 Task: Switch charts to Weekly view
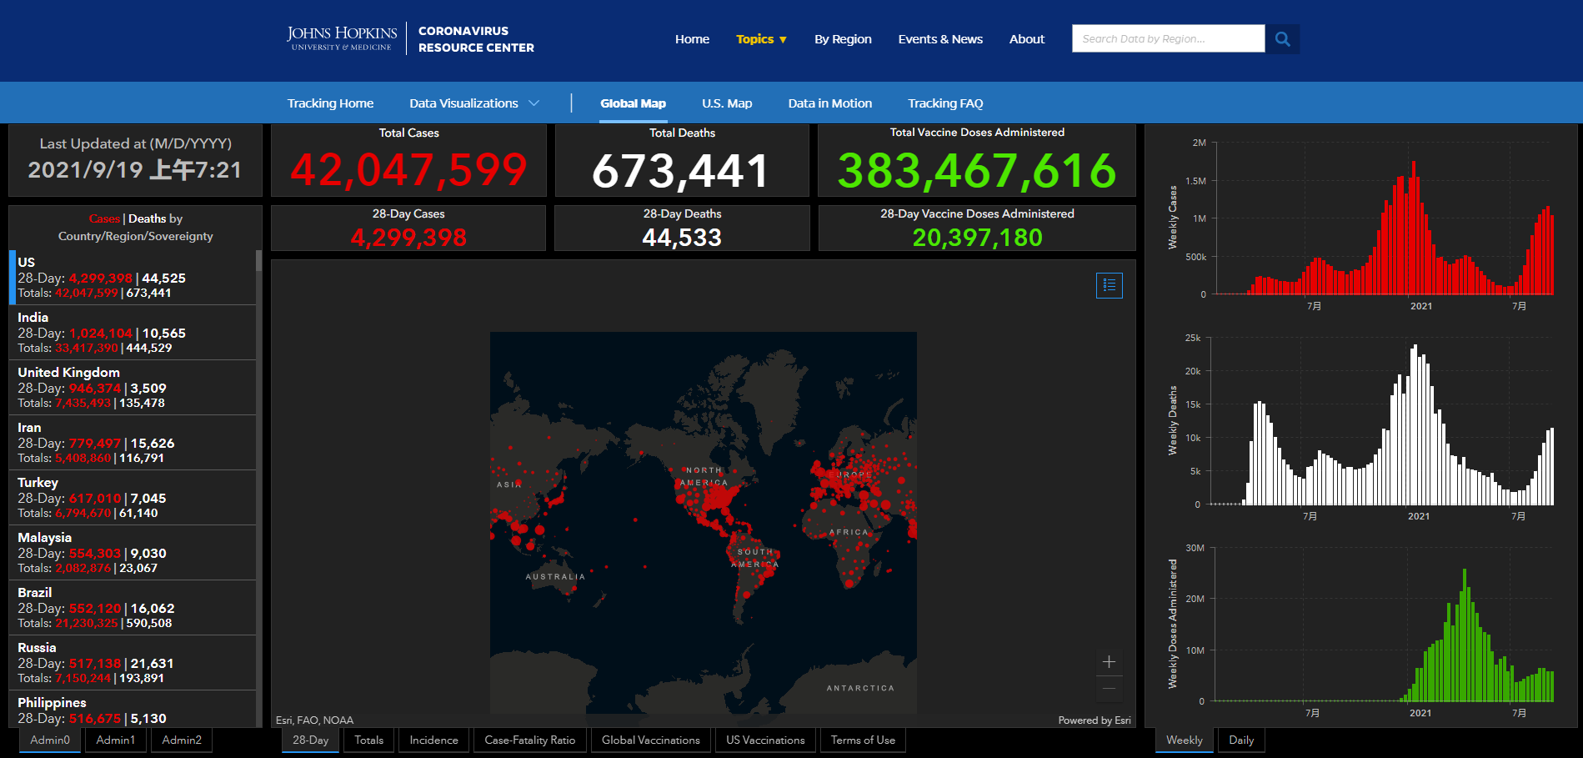click(x=1184, y=740)
